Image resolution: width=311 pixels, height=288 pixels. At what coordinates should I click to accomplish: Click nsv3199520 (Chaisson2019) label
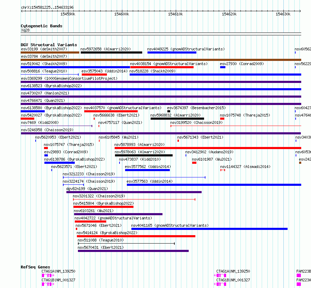[196, 122]
